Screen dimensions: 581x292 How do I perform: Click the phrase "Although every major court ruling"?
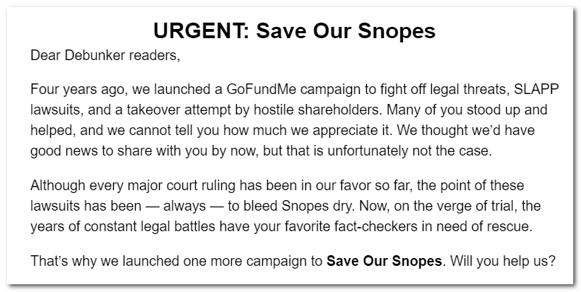coord(123,185)
